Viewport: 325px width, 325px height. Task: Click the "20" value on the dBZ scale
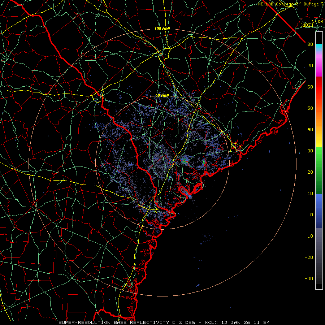tap(310, 172)
